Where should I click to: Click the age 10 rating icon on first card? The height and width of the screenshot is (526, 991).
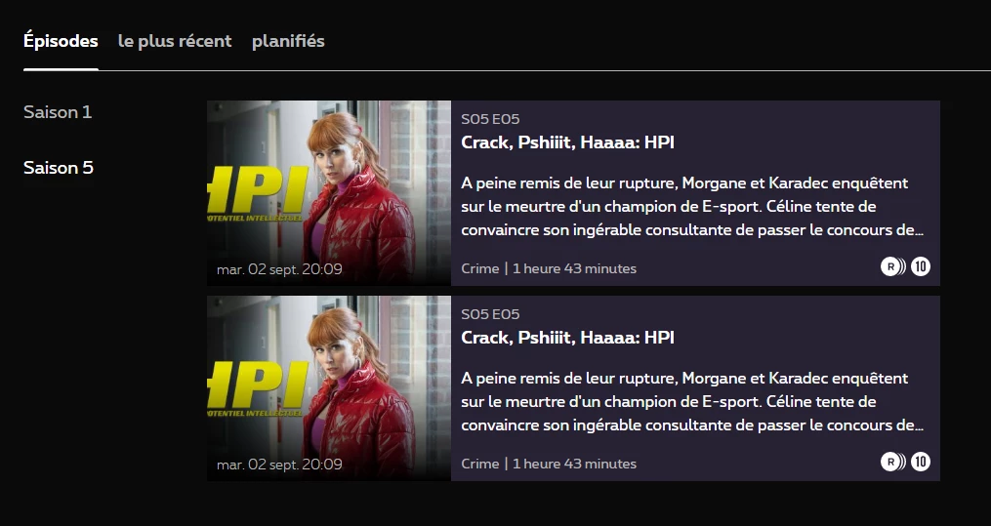921,267
